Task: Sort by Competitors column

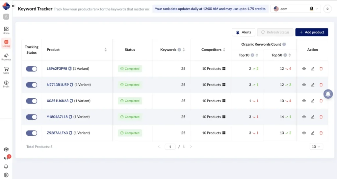Action: pos(224,50)
